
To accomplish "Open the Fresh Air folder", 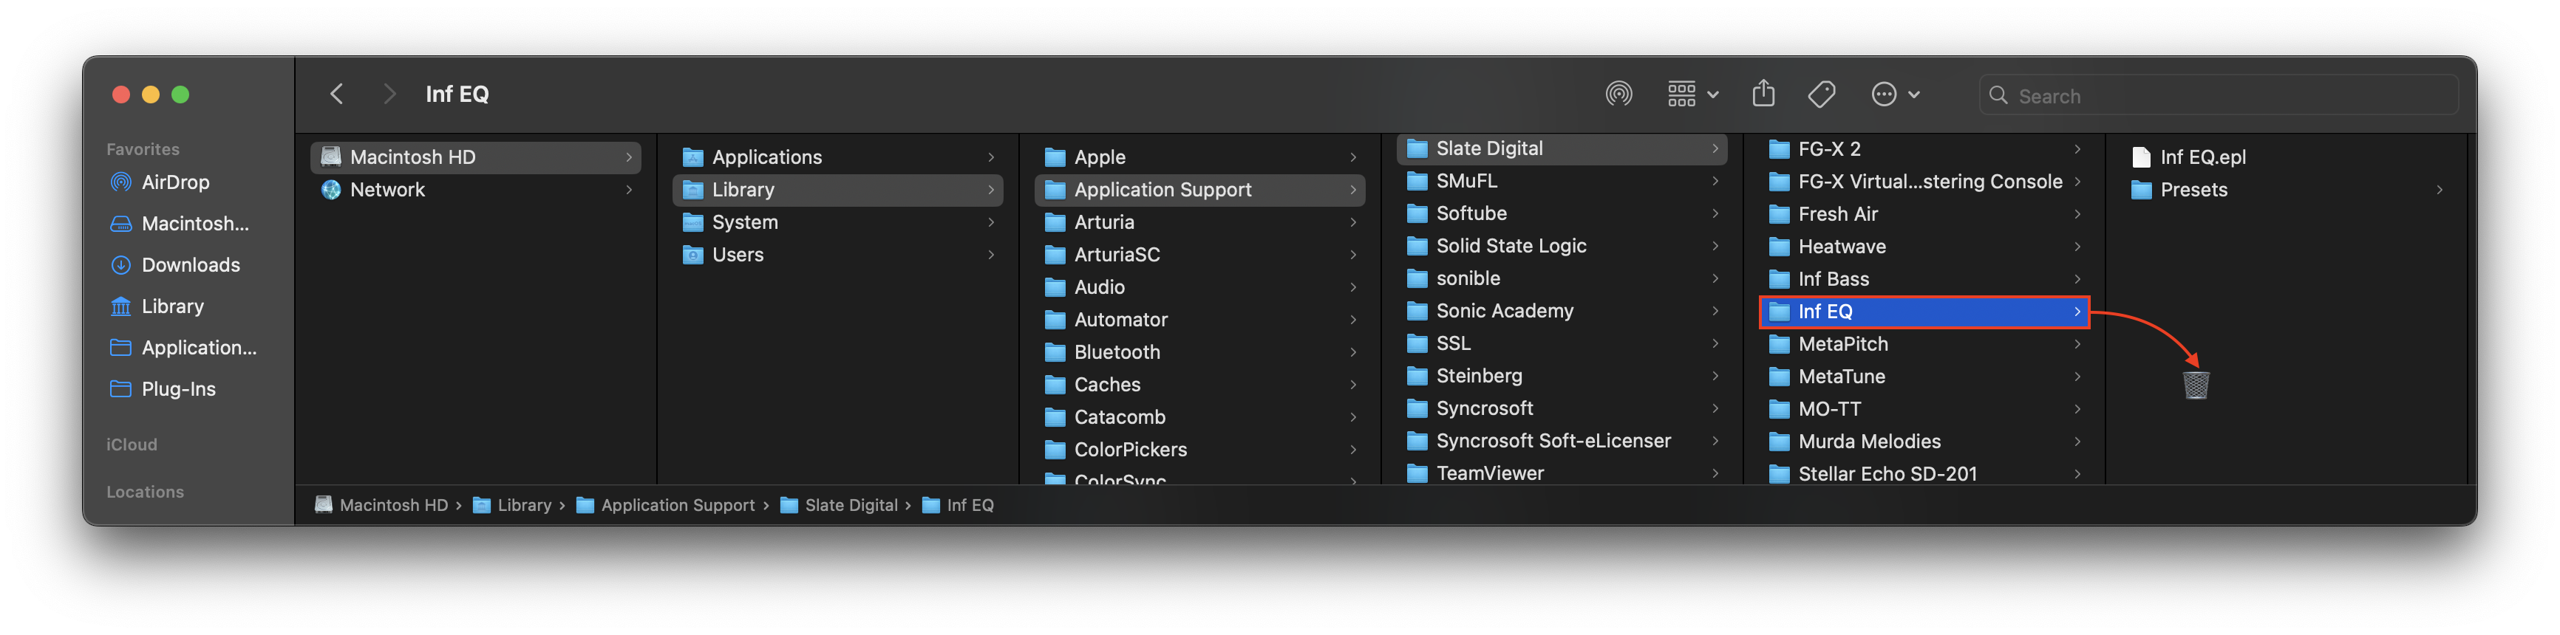I will (1924, 214).
